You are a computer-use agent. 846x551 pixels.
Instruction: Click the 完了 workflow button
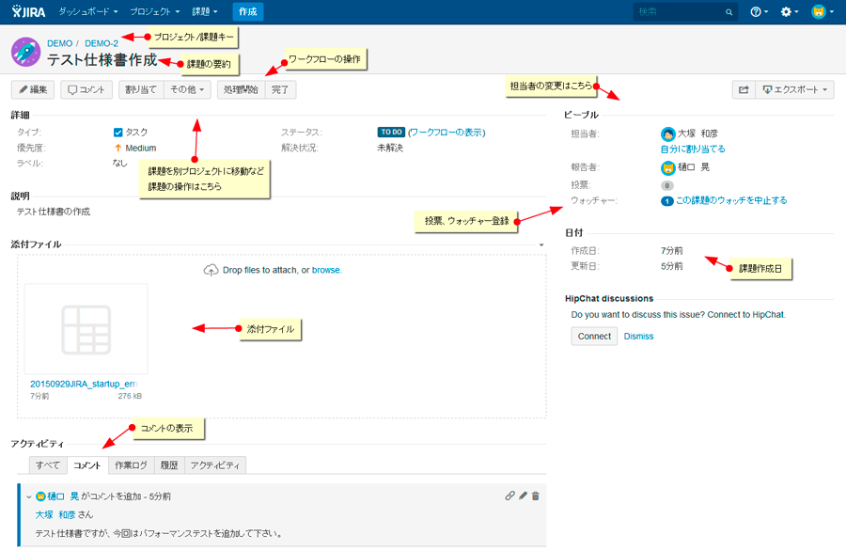tap(280, 89)
